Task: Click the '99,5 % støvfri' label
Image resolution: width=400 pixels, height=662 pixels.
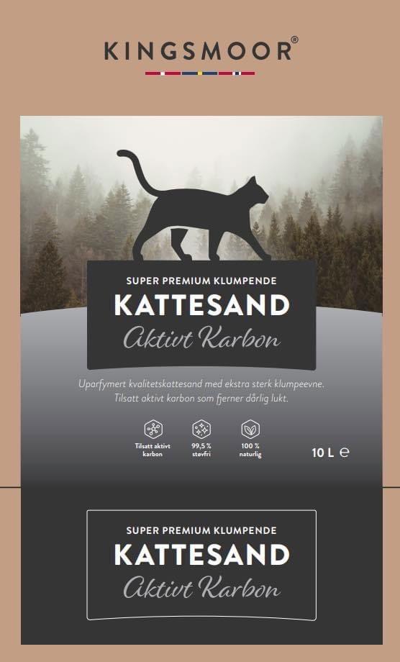Action: (x=201, y=450)
